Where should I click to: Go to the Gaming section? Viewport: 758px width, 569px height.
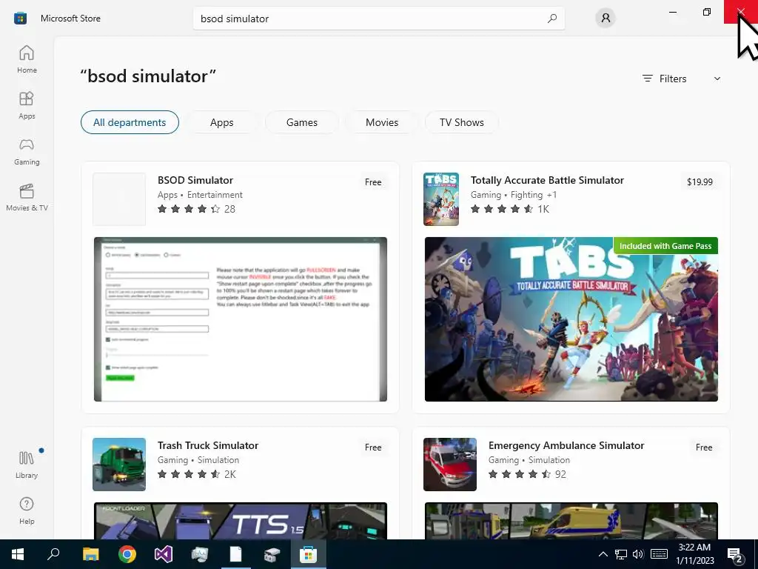coord(27,151)
